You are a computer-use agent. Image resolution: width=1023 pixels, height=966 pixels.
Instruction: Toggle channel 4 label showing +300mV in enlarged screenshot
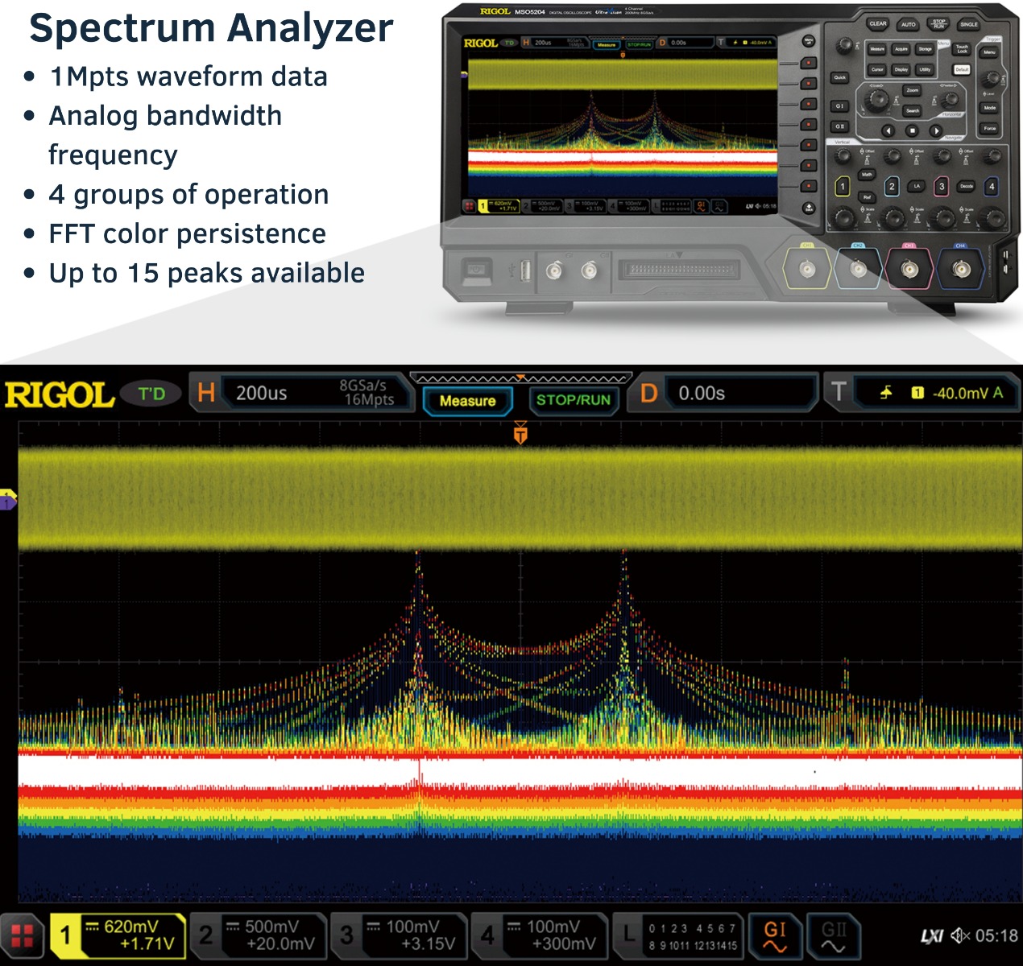pyautogui.click(x=540, y=936)
